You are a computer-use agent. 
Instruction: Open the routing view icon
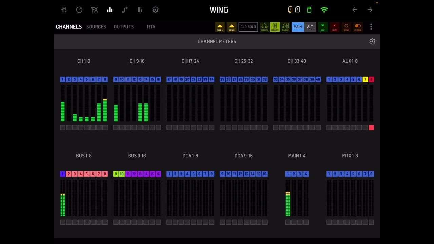click(x=125, y=10)
